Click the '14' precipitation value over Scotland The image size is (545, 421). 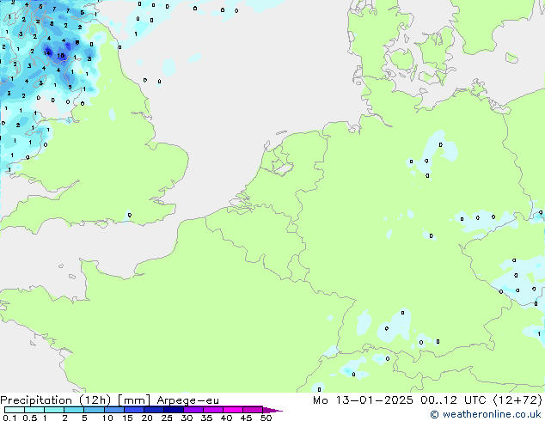point(47,52)
